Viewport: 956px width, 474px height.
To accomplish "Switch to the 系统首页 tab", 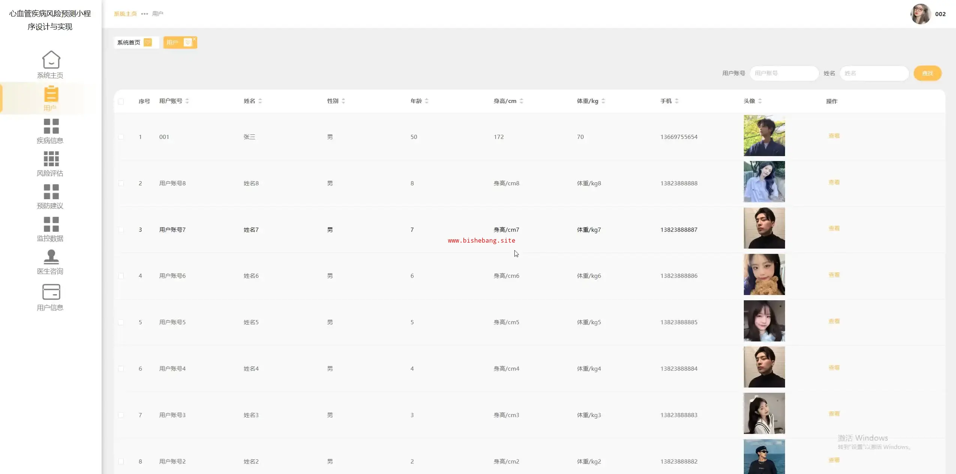I will [x=129, y=43].
